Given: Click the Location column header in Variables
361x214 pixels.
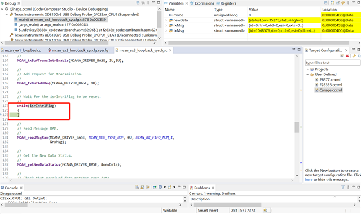Looking at the screenshot, I should tap(329, 10).
